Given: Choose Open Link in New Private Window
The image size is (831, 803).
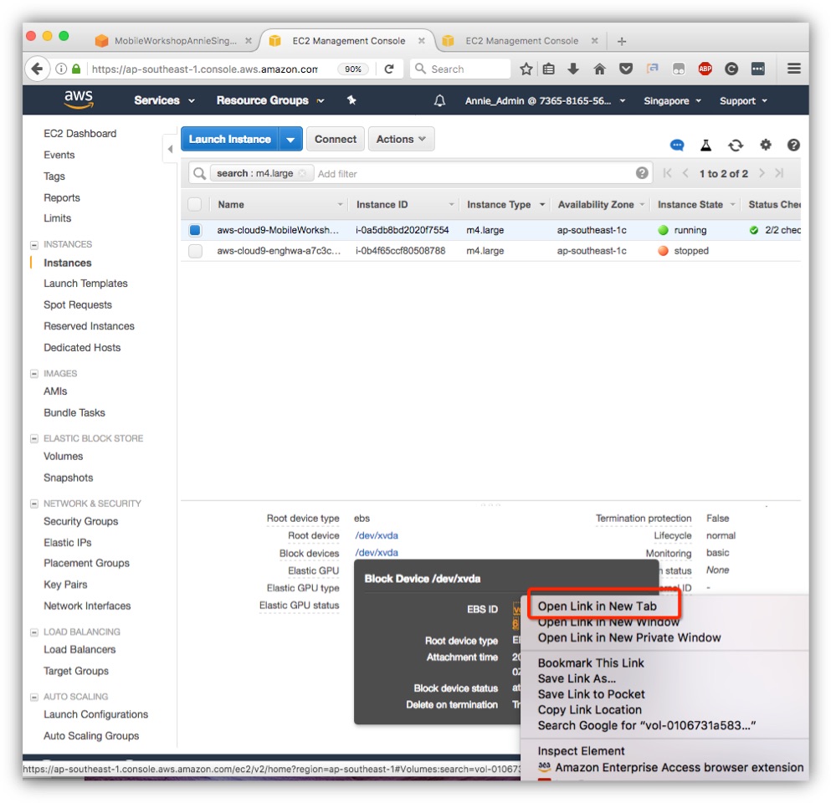Looking at the screenshot, I should pos(629,637).
